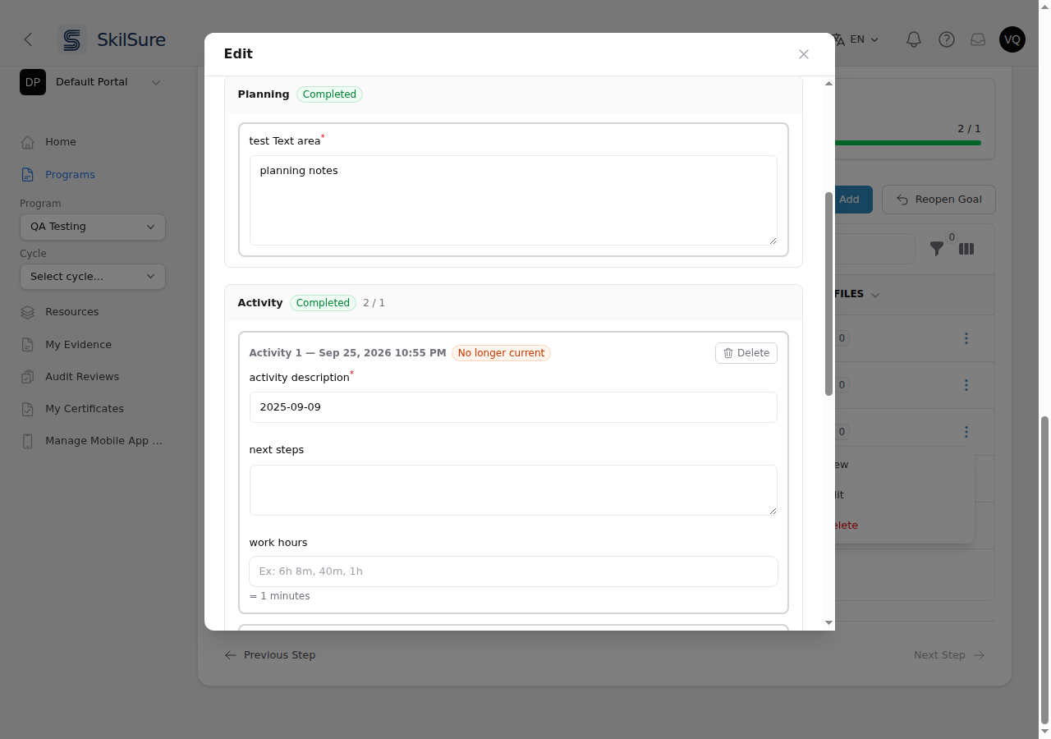Open the EN language selector
The width and height of the screenshot is (1051, 739).
[856, 39]
